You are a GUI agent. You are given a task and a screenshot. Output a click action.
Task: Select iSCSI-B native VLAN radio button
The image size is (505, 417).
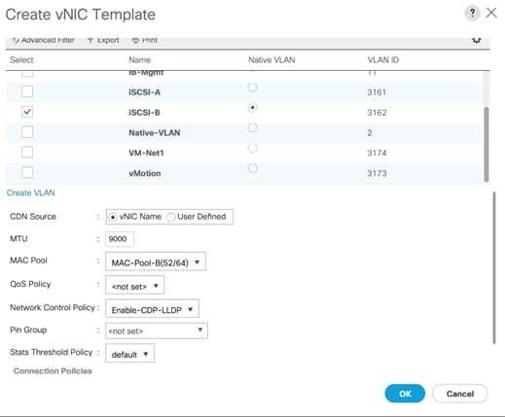coord(252,107)
